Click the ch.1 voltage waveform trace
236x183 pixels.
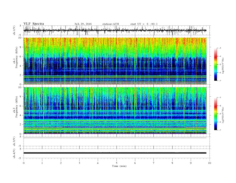coord(115,30)
